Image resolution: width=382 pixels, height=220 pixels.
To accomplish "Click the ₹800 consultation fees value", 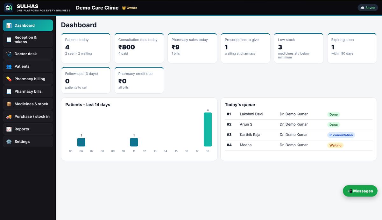I will pos(127,47).
